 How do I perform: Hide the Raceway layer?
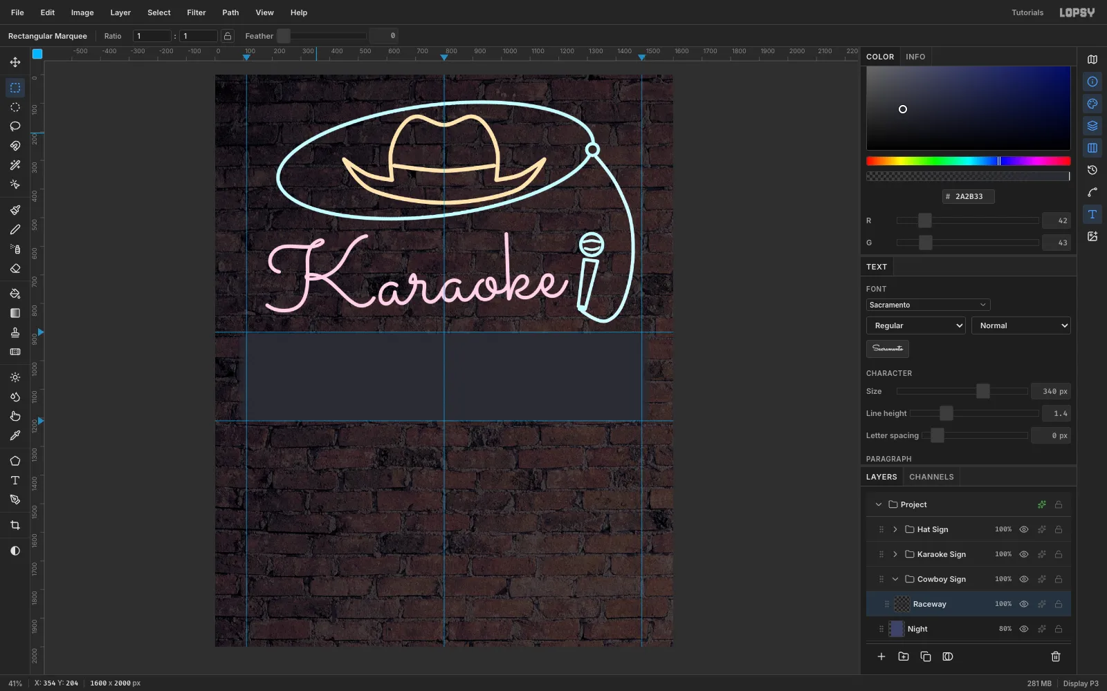[1024, 604]
